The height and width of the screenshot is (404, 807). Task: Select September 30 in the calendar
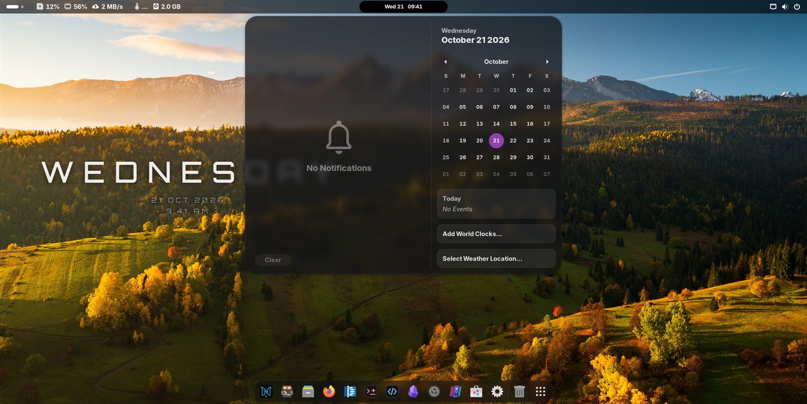tap(496, 90)
